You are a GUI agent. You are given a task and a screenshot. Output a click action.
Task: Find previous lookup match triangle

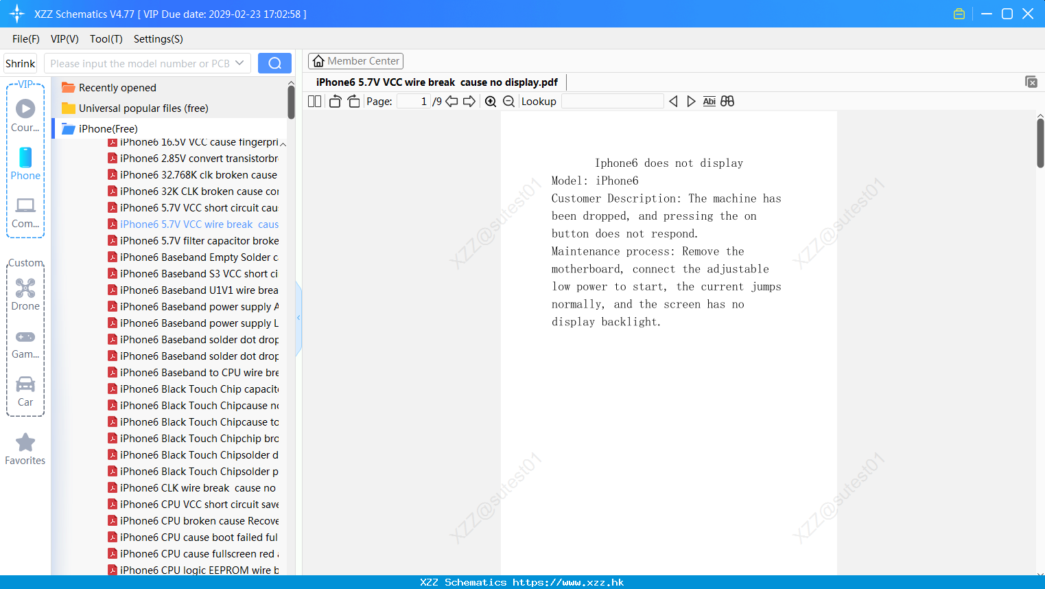tap(673, 102)
